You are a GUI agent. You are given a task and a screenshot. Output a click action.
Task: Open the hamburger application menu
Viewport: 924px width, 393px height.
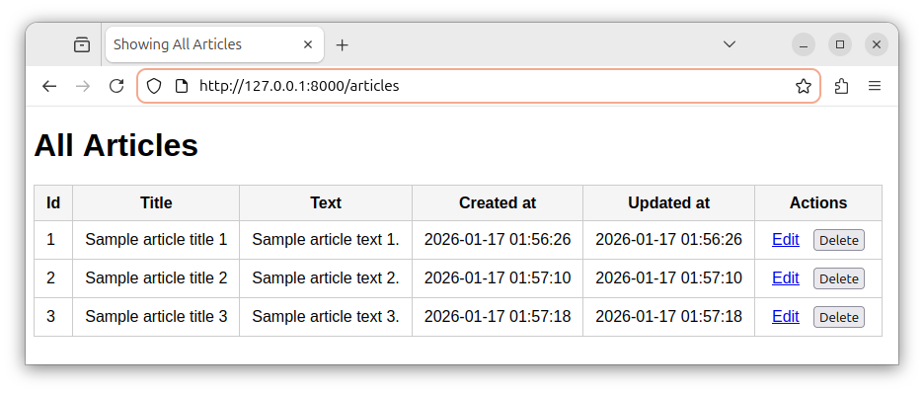point(875,86)
